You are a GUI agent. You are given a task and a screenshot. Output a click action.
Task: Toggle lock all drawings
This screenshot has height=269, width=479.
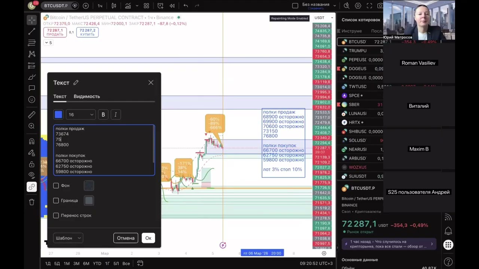click(x=32, y=164)
